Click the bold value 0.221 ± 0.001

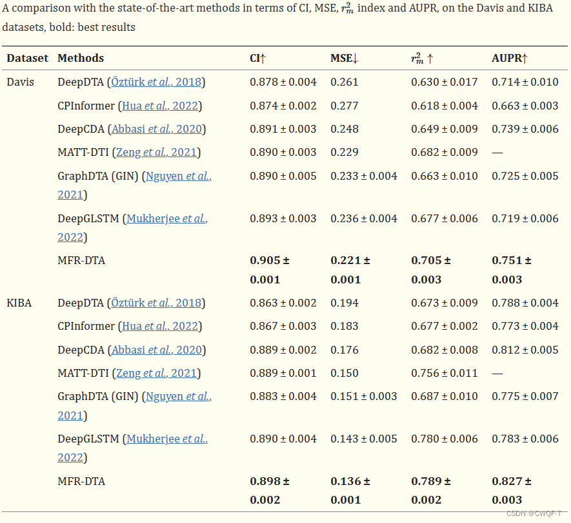350,270
